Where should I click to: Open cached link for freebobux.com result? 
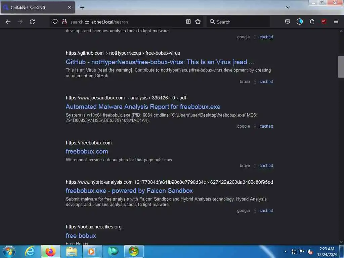(266, 166)
